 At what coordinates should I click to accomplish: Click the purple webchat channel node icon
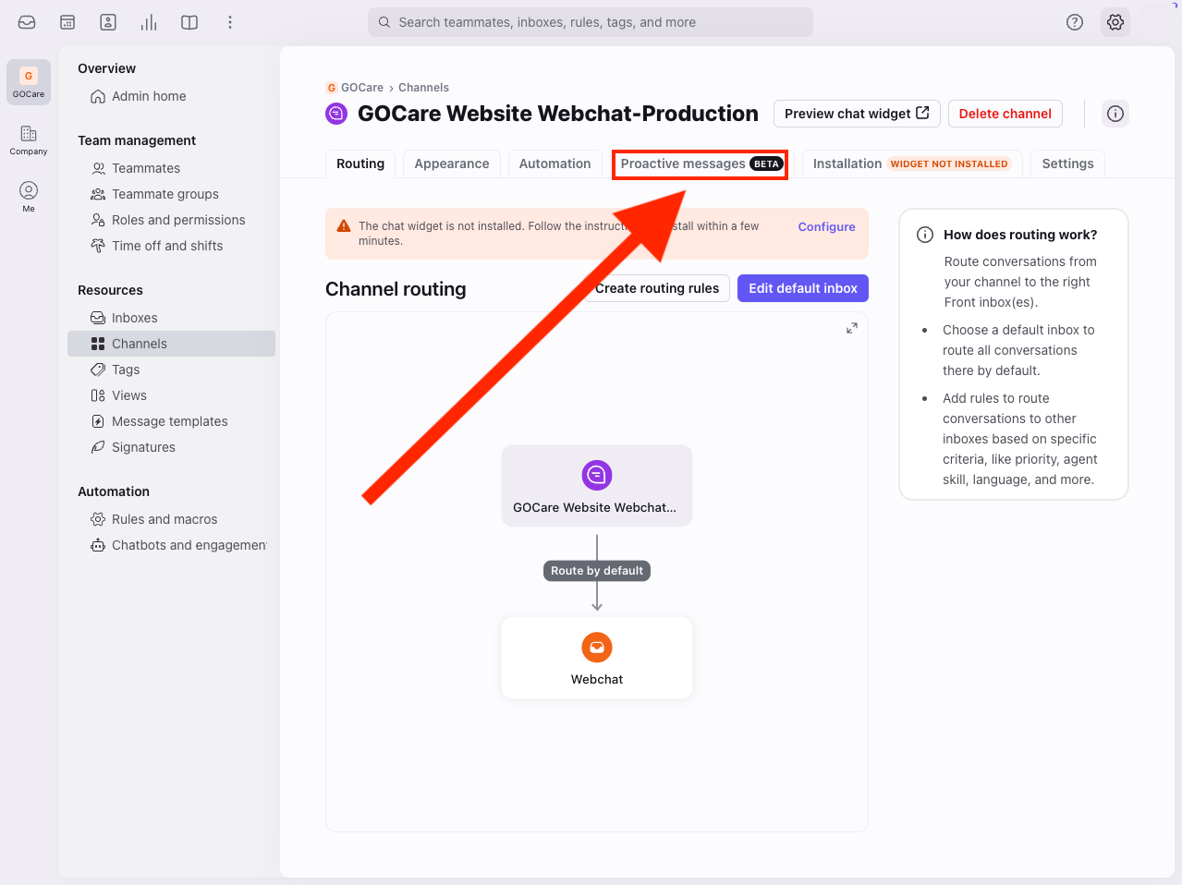coord(597,475)
